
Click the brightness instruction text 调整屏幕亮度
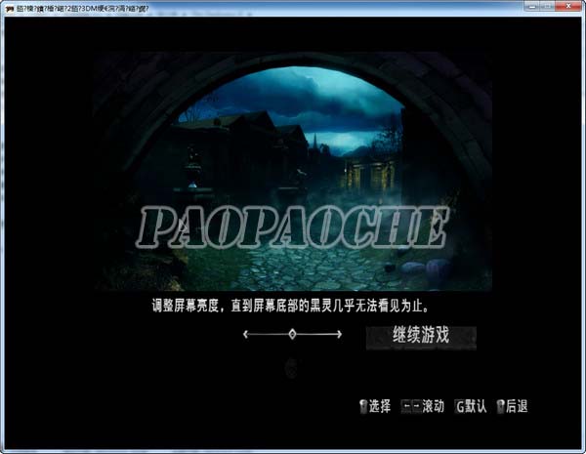point(291,306)
